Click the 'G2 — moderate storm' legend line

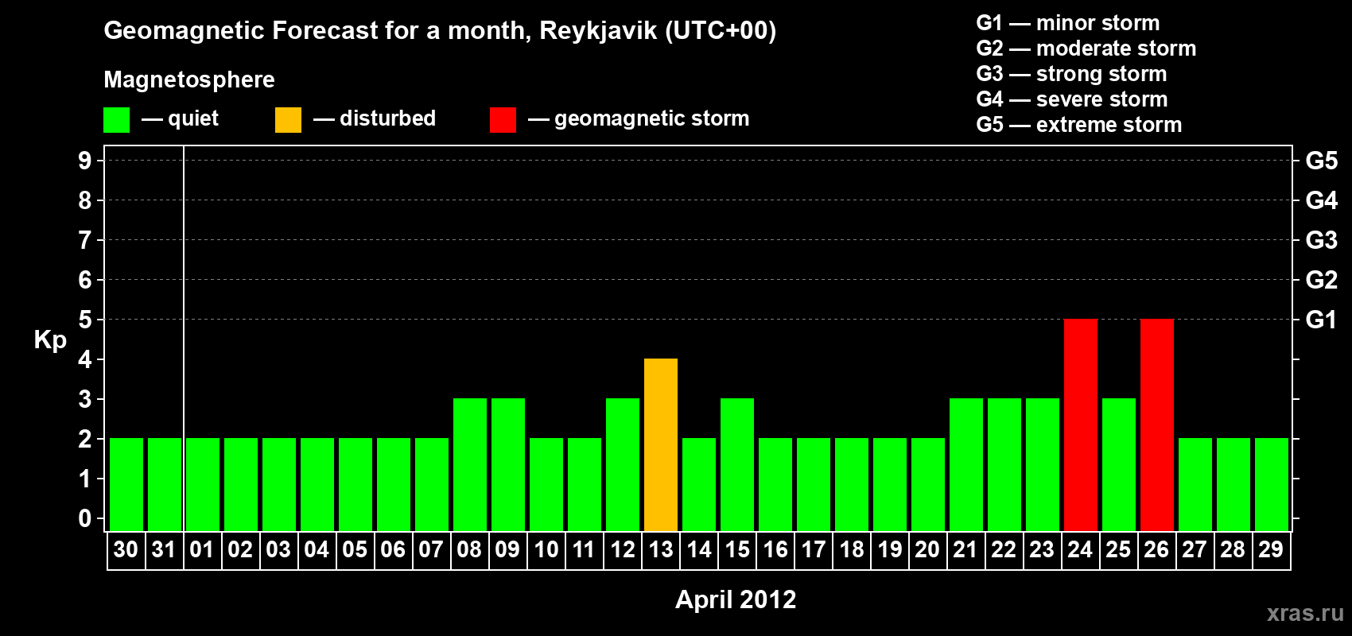(x=1086, y=48)
